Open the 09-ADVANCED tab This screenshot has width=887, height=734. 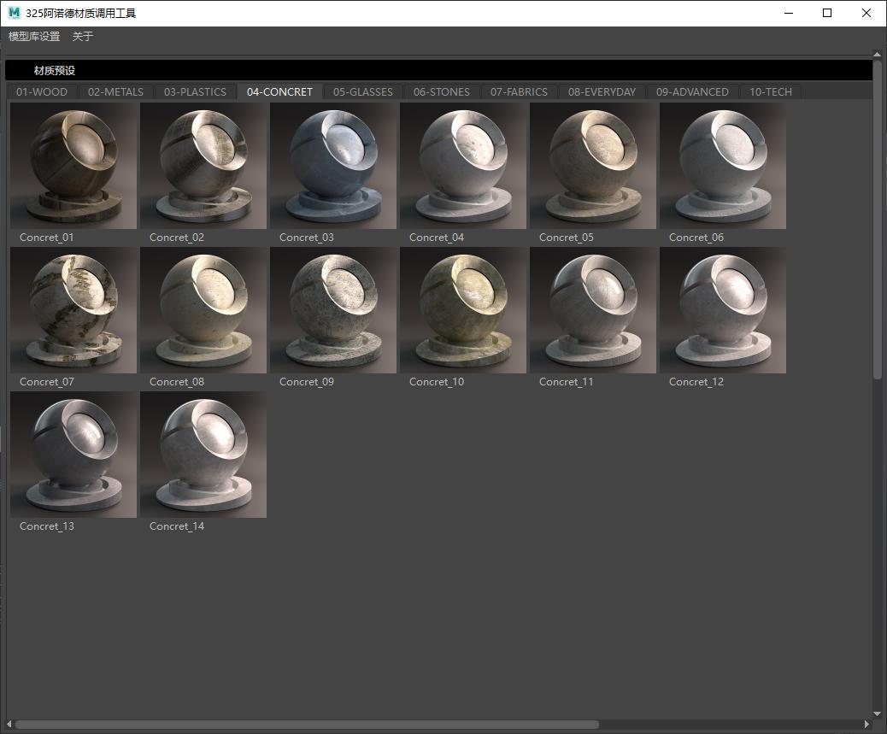click(x=692, y=92)
